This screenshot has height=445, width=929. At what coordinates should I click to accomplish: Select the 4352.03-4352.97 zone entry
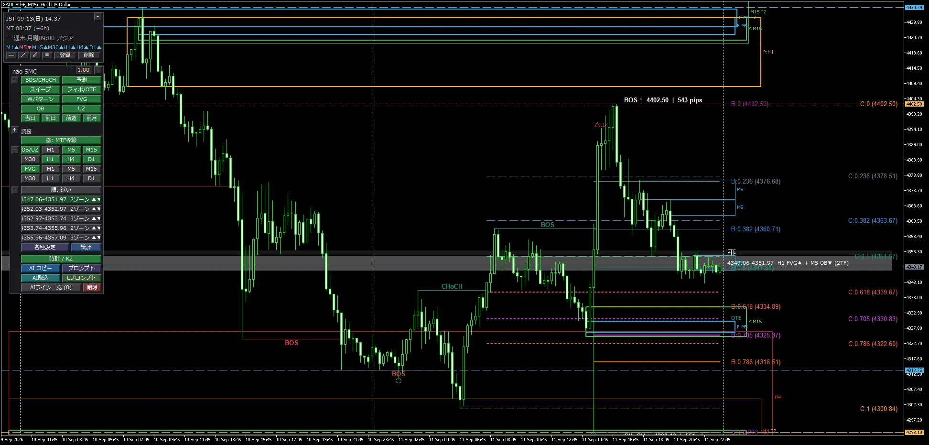pos(61,209)
